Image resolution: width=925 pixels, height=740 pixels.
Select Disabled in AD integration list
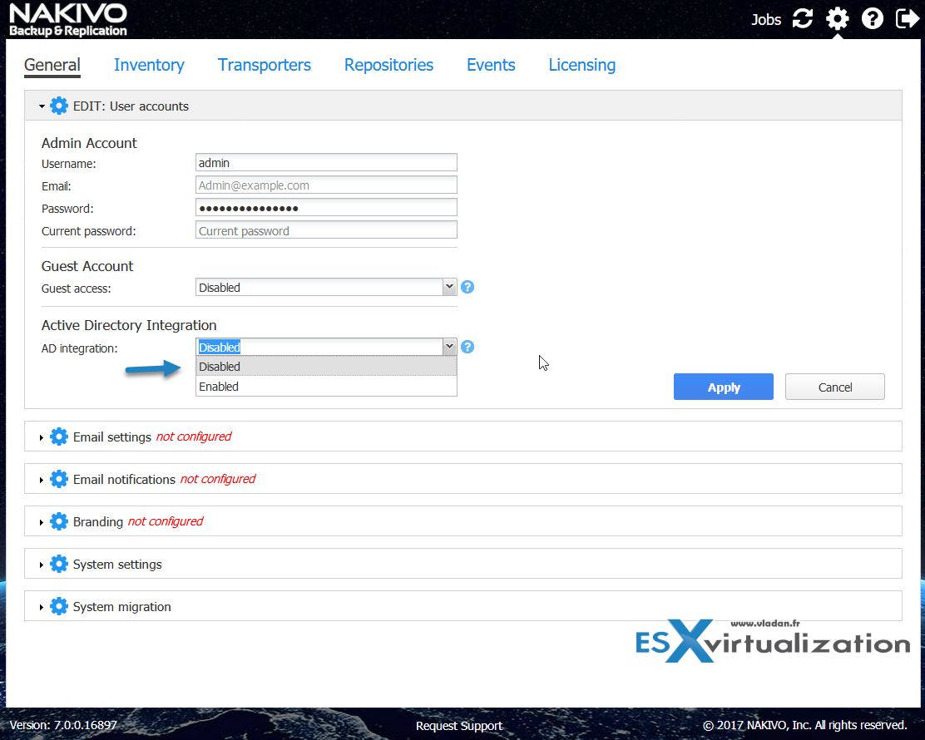326,367
